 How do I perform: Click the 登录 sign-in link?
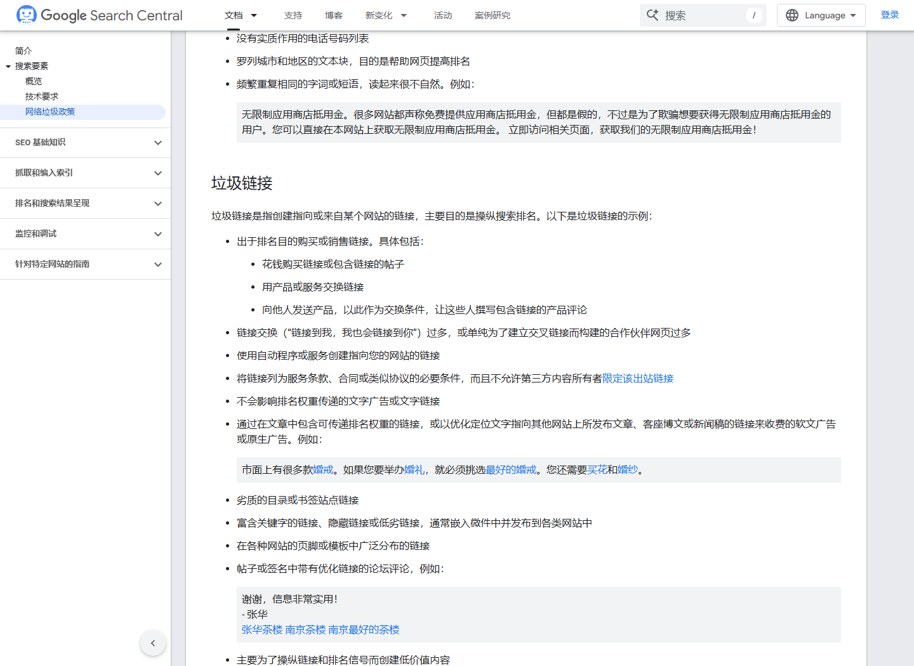890,15
